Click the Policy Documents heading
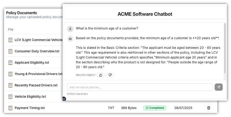Image resolution: width=231 pixels, height=117 pixels. coord(21,13)
